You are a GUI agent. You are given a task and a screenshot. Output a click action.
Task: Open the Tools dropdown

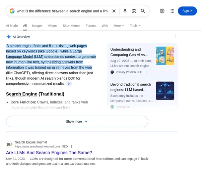coord(135,26)
